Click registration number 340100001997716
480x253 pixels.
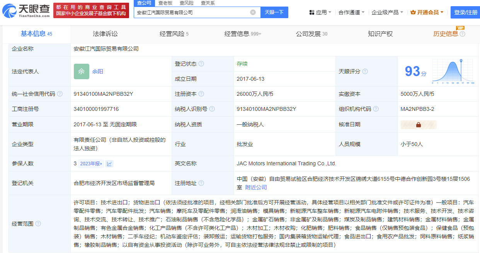coord(96,109)
